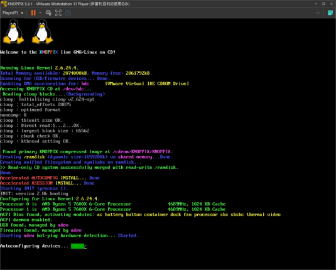This screenshot has height=270, width=336.
Task: Open the teal message log notes icon
Action: [x=330, y=13]
